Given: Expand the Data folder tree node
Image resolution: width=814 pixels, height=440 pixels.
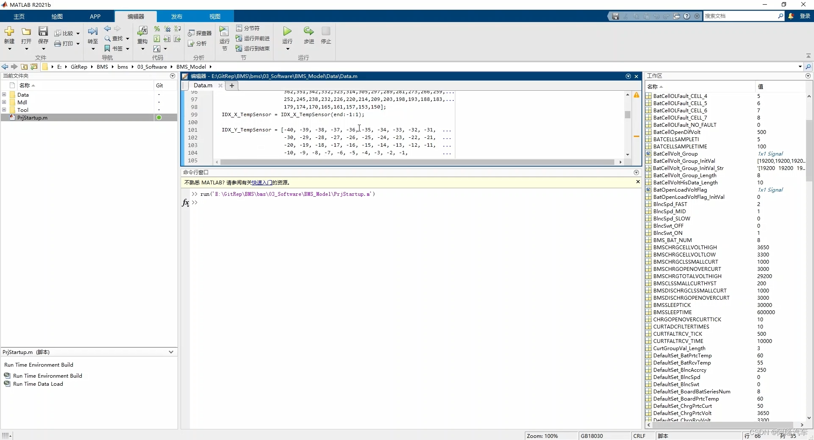Looking at the screenshot, I should pos(4,95).
